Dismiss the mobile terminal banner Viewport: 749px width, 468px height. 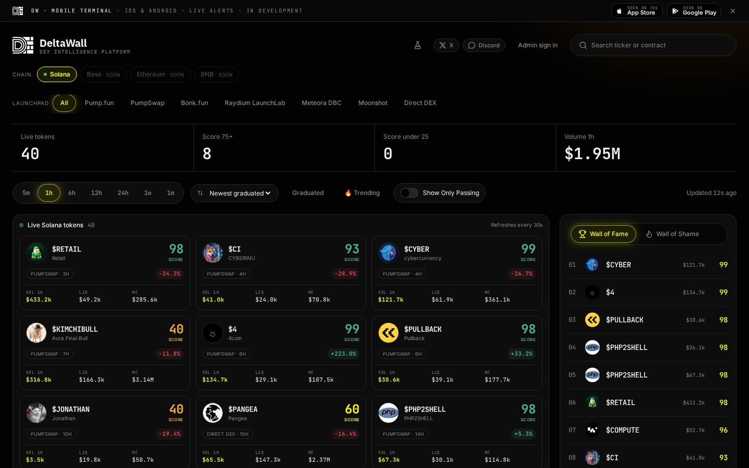[x=733, y=11]
